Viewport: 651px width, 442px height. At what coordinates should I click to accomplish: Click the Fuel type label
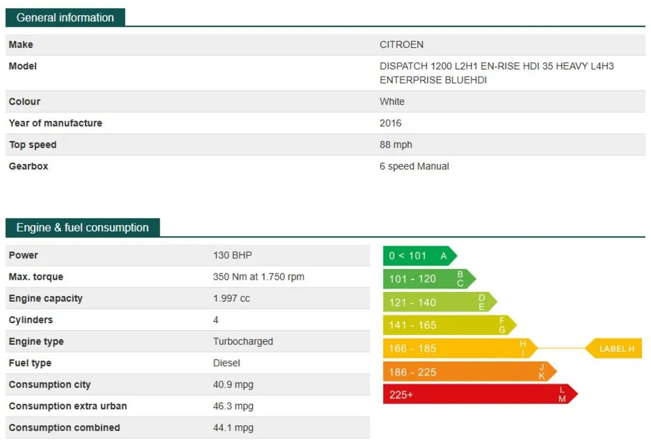point(30,363)
